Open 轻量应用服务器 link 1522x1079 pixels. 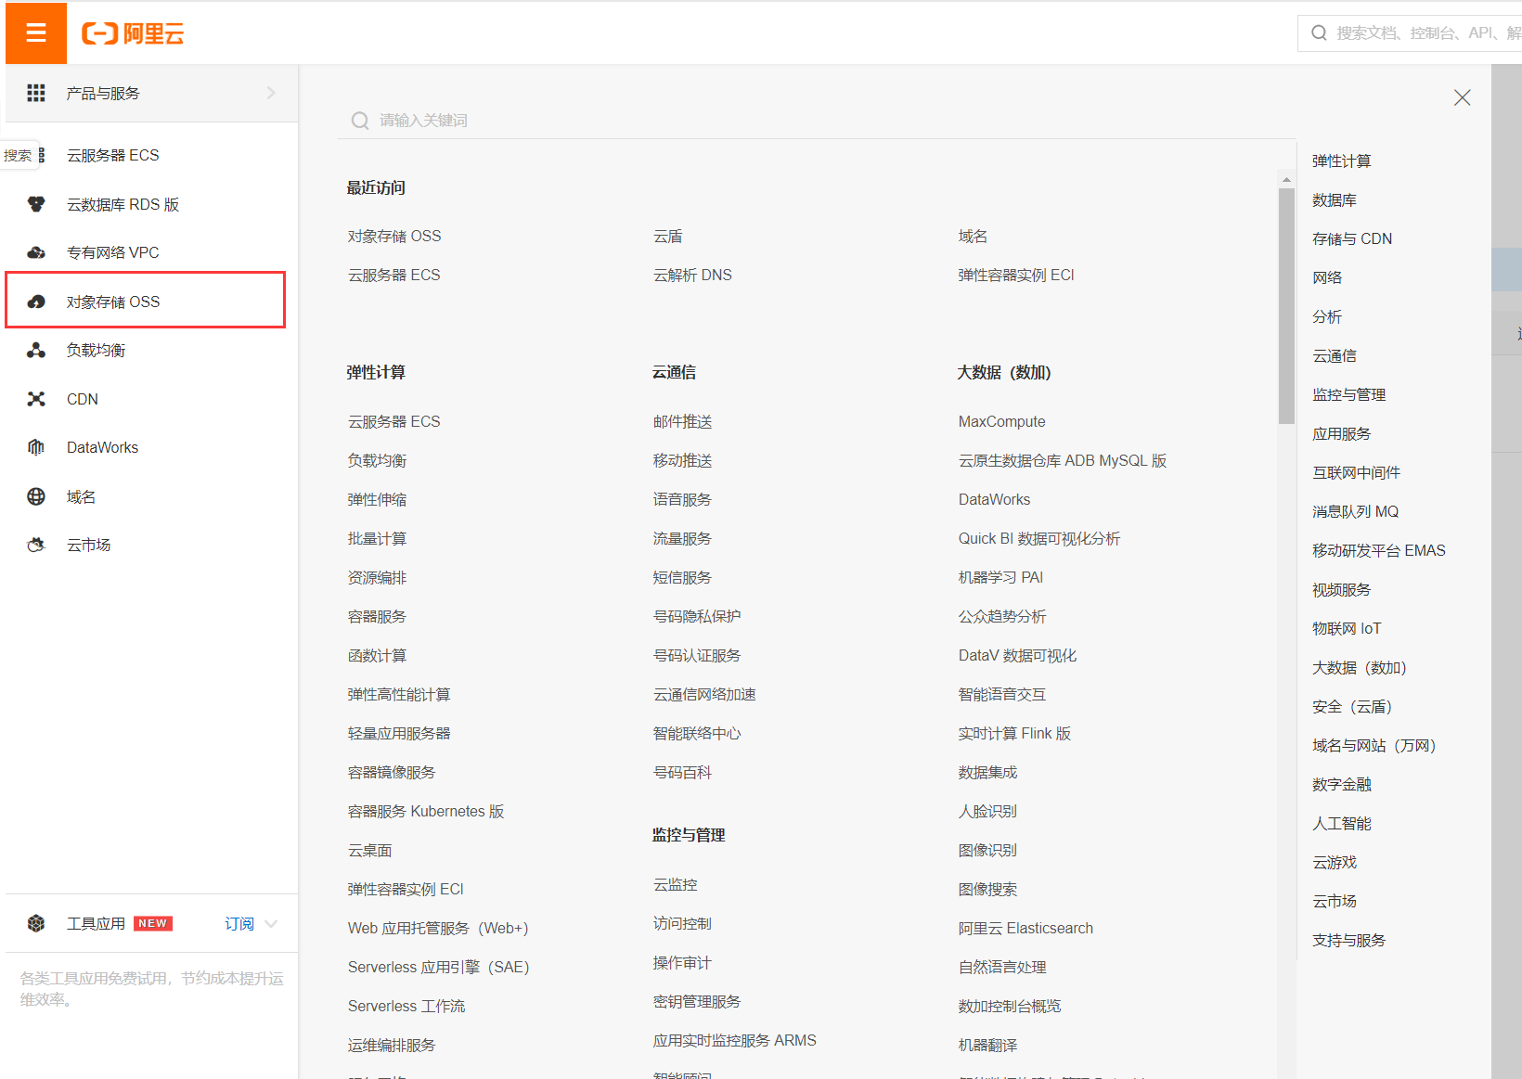(399, 733)
